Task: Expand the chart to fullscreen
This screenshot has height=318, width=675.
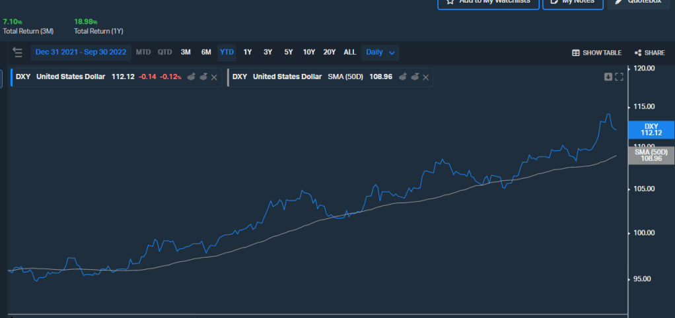Action: click(x=619, y=77)
